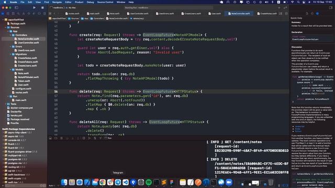
Task: Click the Wi-Fi icon in menu bar
Action: click(292, 2)
